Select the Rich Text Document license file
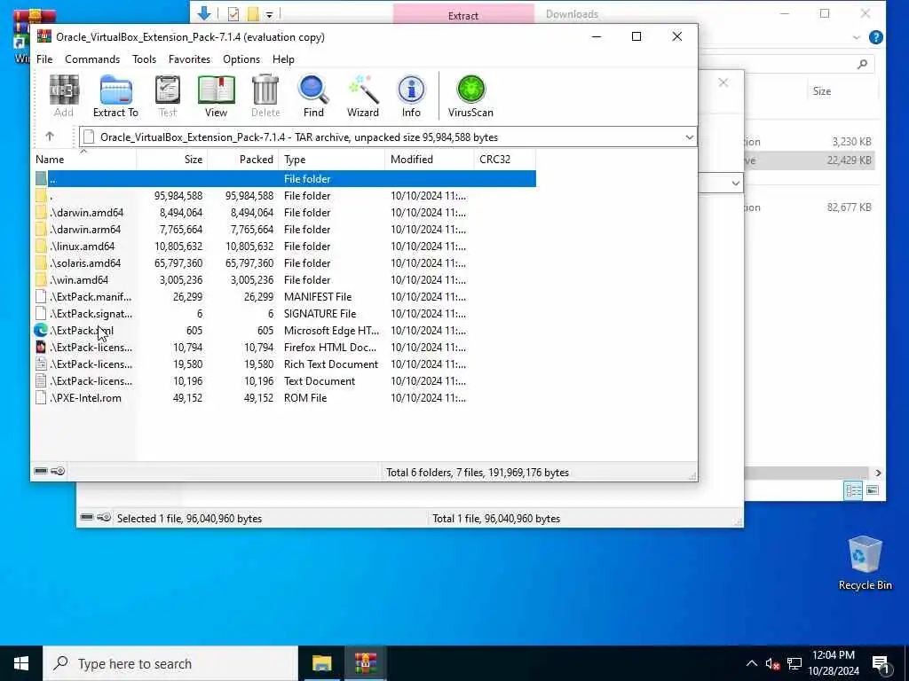This screenshot has width=909, height=681. pyautogui.click(x=284, y=364)
